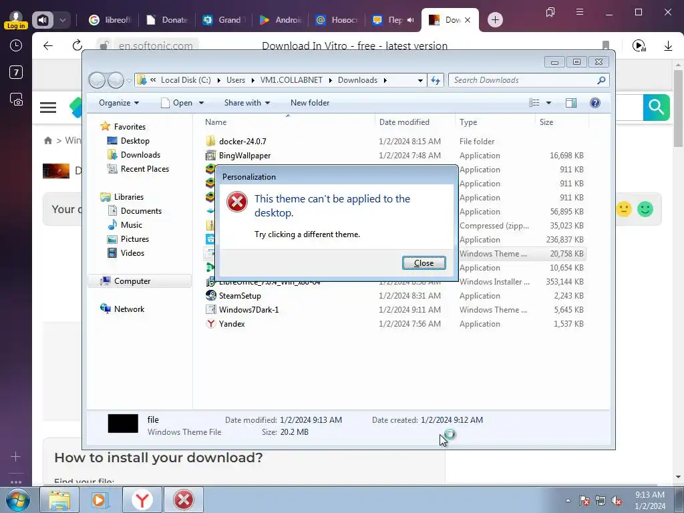Click the green happy smiley rating
Viewport: 684px width, 513px height.
645,209
